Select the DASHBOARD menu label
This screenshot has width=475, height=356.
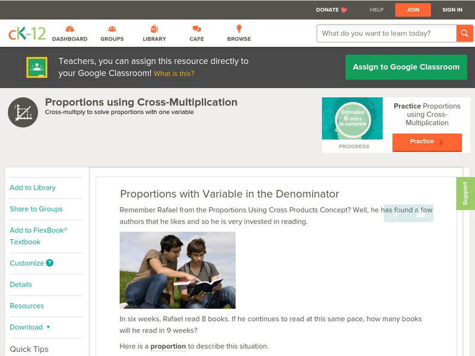69,39
